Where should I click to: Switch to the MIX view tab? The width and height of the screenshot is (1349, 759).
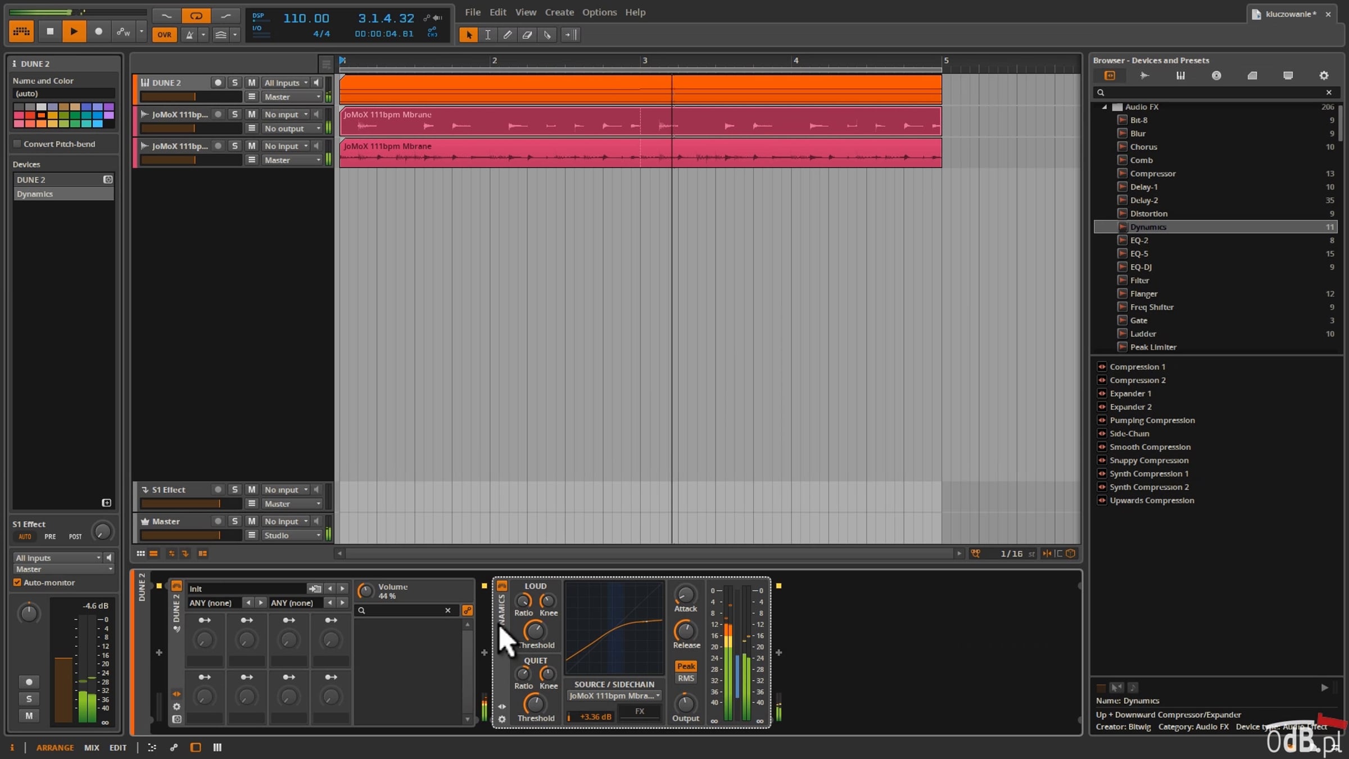[x=92, y=748]
